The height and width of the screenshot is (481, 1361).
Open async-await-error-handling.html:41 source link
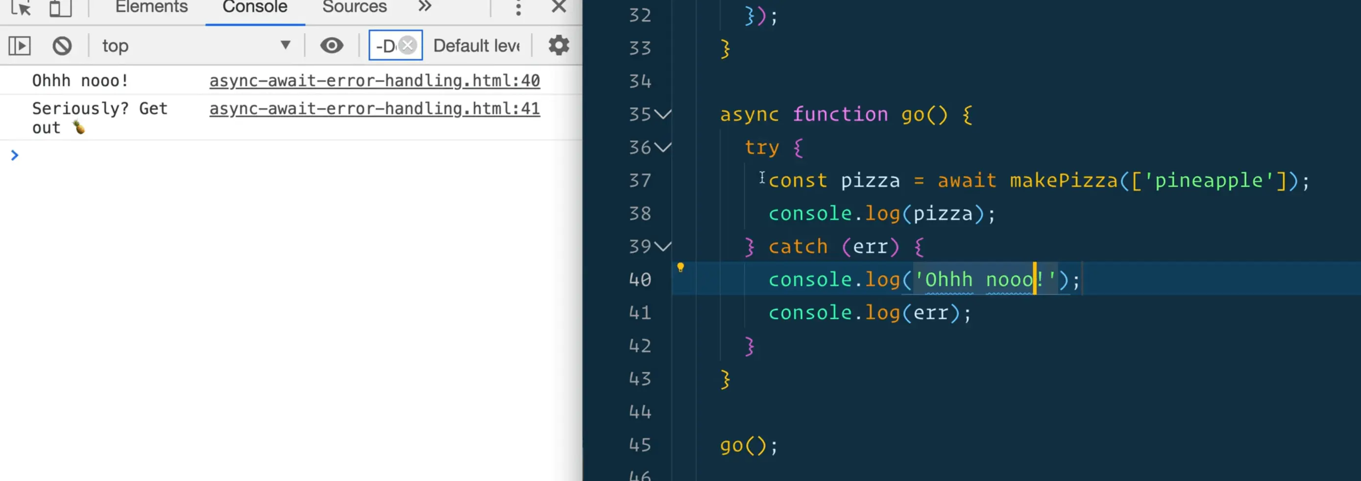coord(375,108)
